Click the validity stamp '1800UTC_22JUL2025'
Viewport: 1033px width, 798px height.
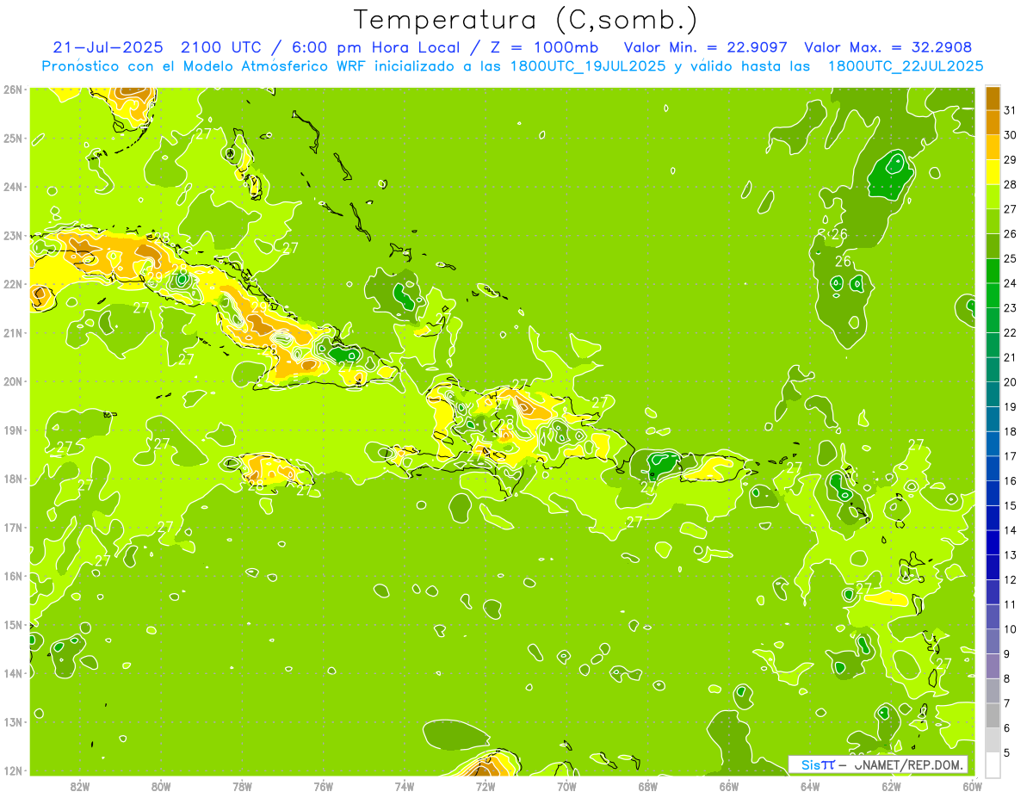point(906,65)
